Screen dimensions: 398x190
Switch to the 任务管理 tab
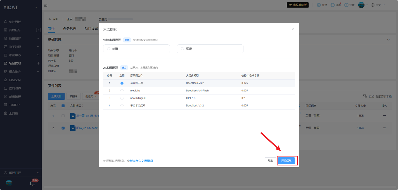(70, 28)
